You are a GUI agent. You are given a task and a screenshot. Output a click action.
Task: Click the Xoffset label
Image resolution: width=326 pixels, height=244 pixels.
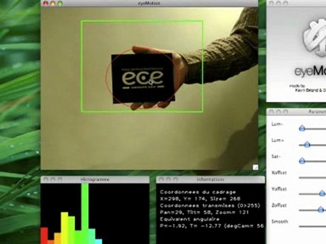[x=279, y=172]
